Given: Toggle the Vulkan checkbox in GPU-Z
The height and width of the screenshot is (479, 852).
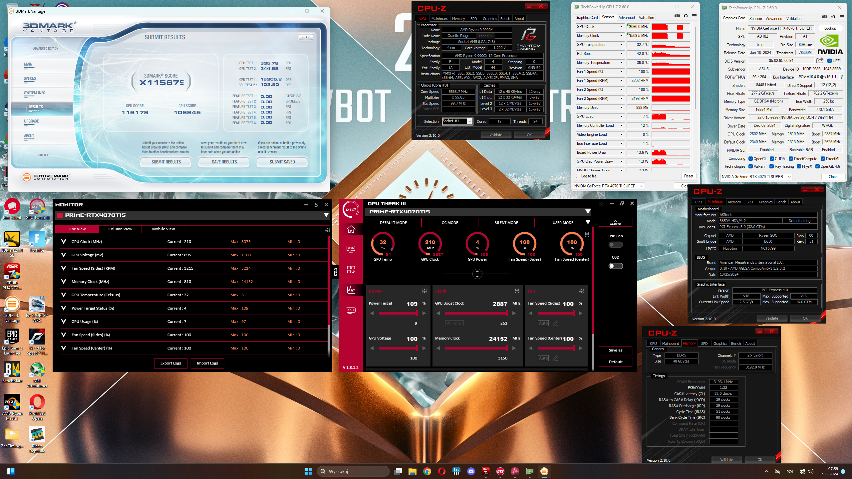Looking at the screenshot, I should (x=751, y=166).
